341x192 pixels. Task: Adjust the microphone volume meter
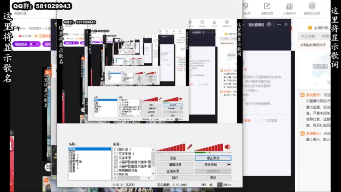(171, 147)
